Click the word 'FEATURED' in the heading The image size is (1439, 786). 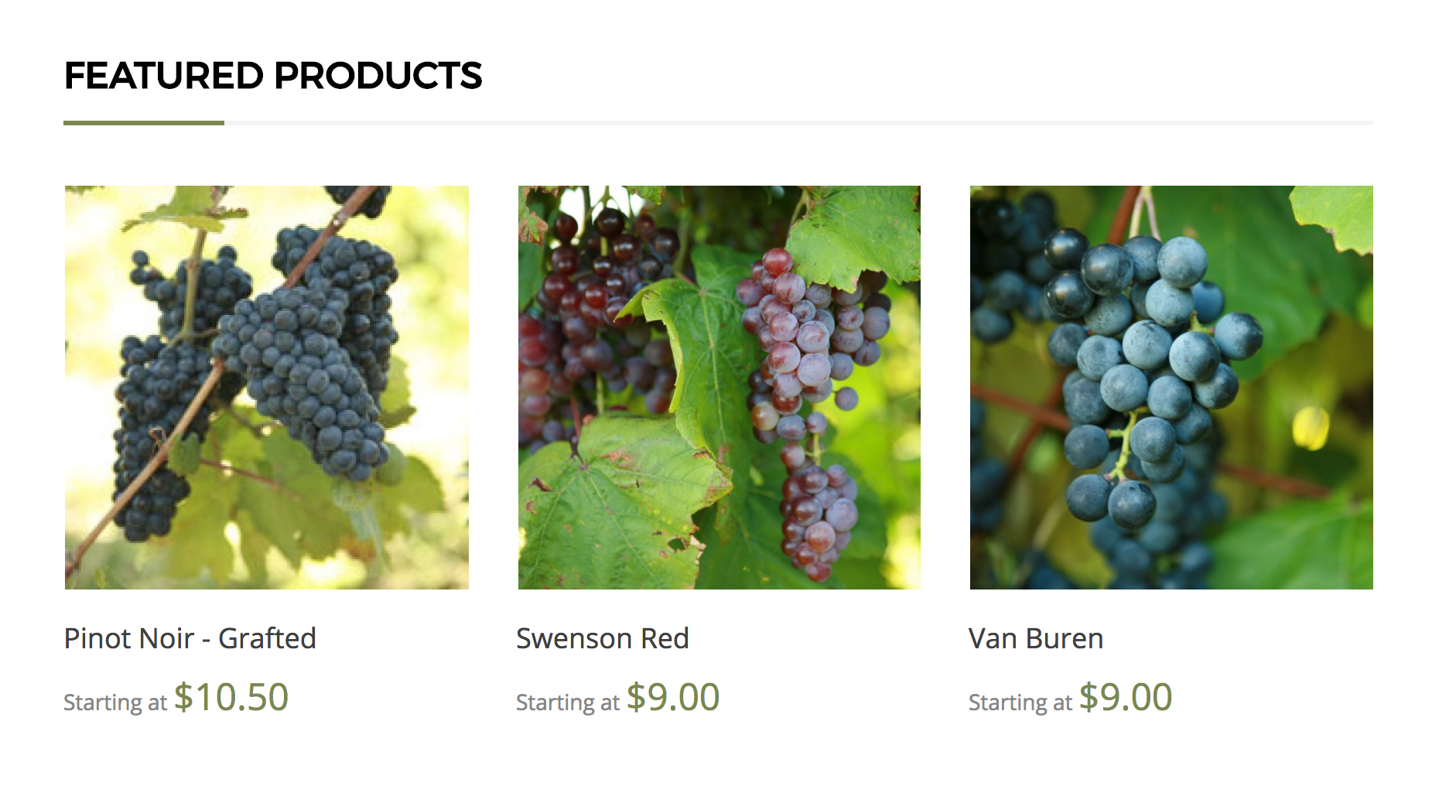(164, 76)
